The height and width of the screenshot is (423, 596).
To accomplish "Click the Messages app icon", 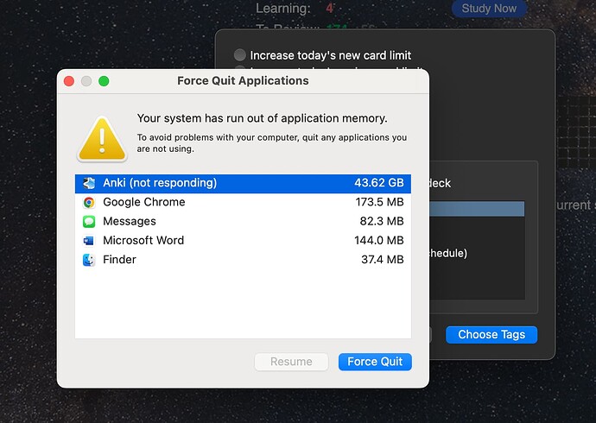I will click(x=89, y=221).
